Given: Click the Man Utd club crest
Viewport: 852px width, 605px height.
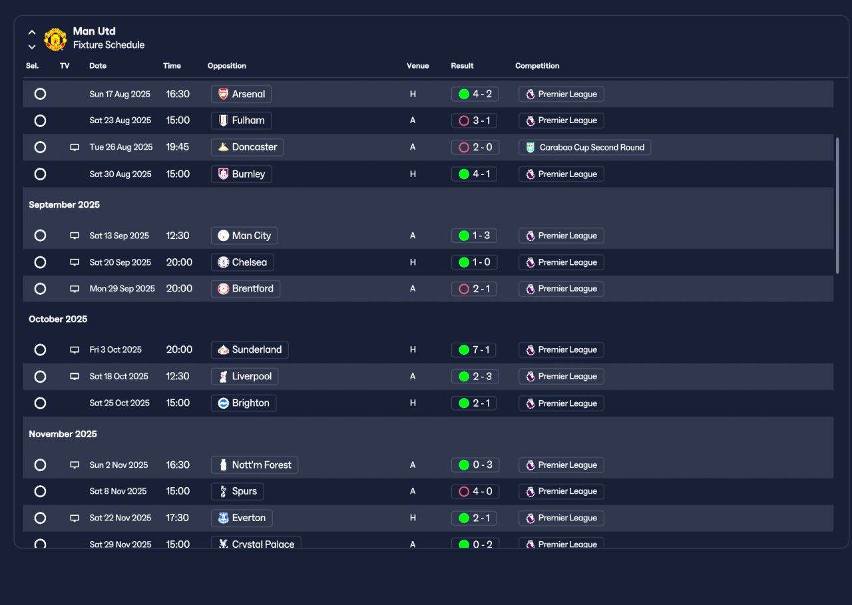Looking at the screenshot, I should tap(55, 39).
